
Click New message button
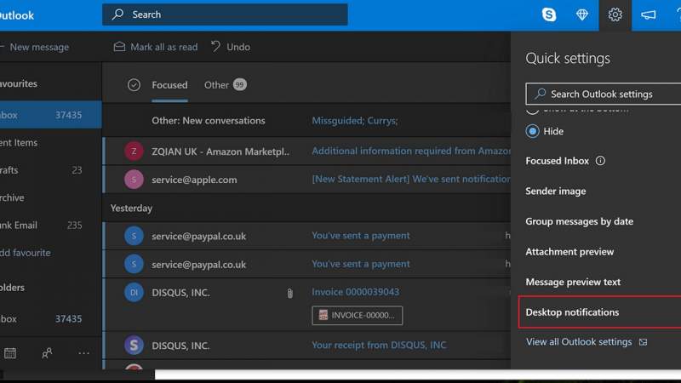coord(35,47)
